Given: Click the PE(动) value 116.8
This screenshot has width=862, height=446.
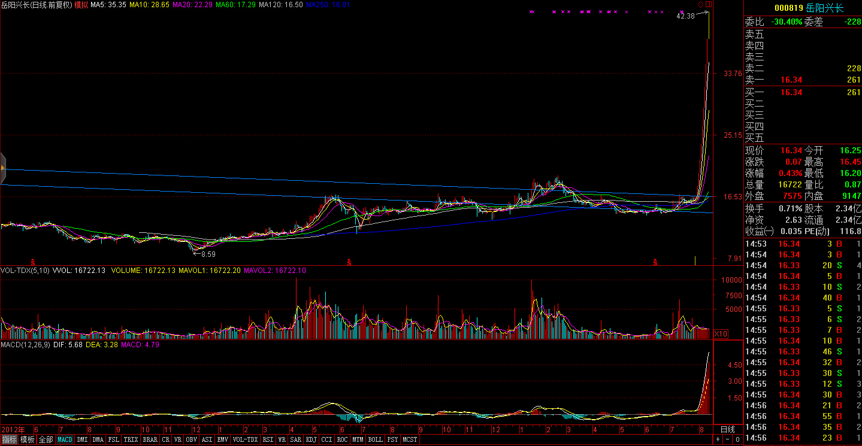Looking at the screenshot, I should [x=849, y=231].
